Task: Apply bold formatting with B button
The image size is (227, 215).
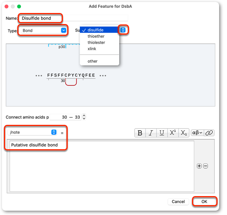Action: point(140,133)
